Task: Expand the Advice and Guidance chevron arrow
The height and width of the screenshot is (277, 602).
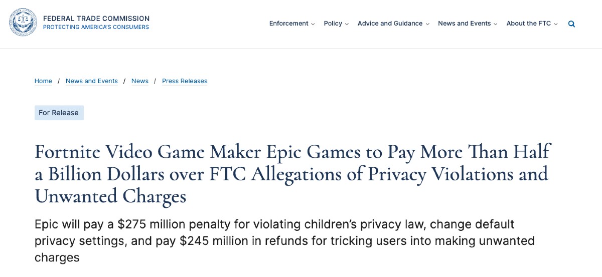Action: [x=427, y=24]
